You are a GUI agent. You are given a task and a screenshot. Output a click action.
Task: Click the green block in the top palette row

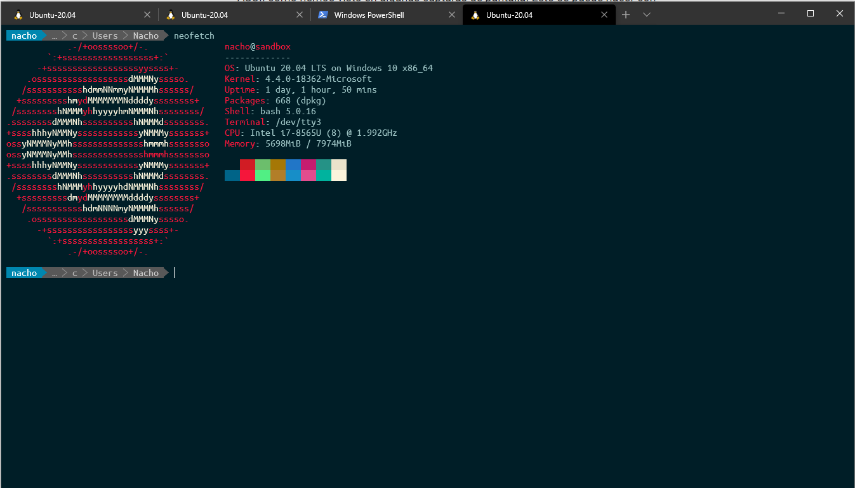(263, 164)
